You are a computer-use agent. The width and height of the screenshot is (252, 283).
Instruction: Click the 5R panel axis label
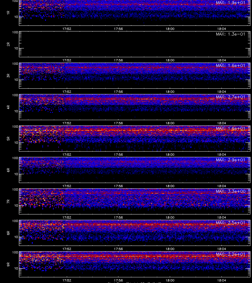8,139
